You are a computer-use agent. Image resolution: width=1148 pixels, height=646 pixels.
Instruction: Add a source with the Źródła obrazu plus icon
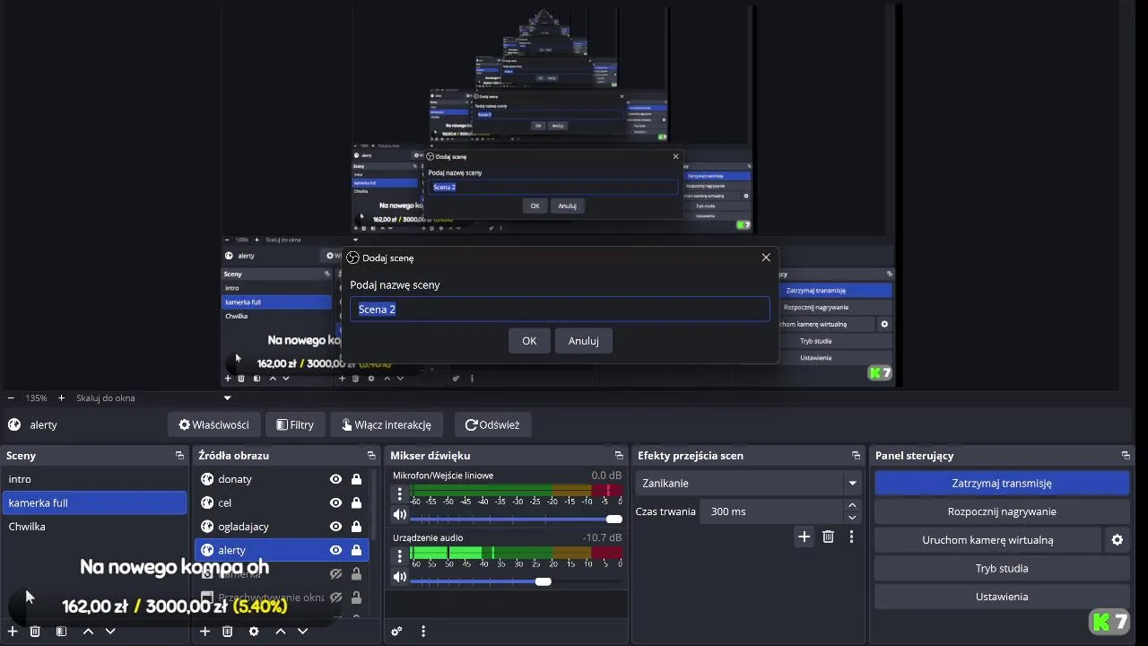point(204,632)
